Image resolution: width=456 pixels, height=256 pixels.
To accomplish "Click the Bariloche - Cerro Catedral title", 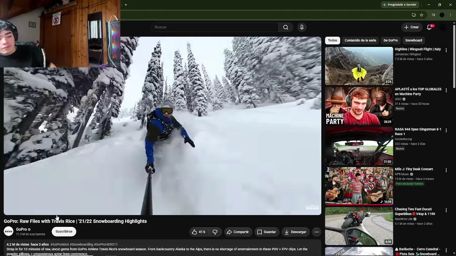I will (418, 251).
